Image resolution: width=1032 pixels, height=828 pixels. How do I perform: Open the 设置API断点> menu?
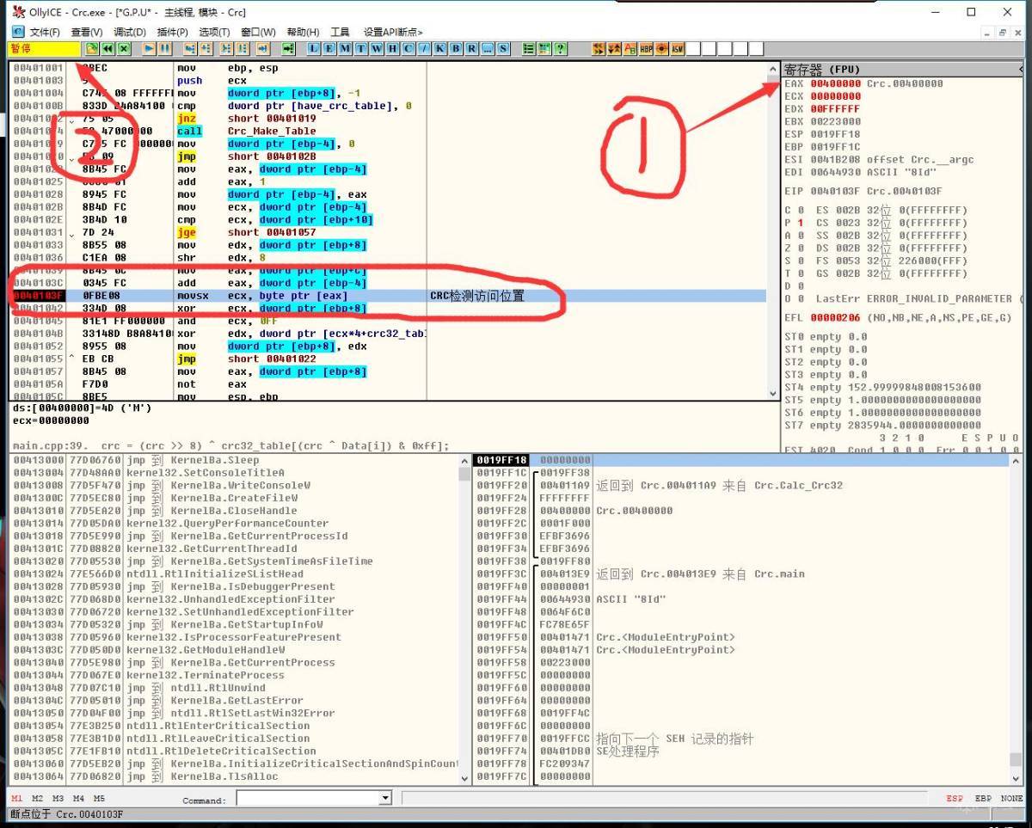click(x=393, y=32)
